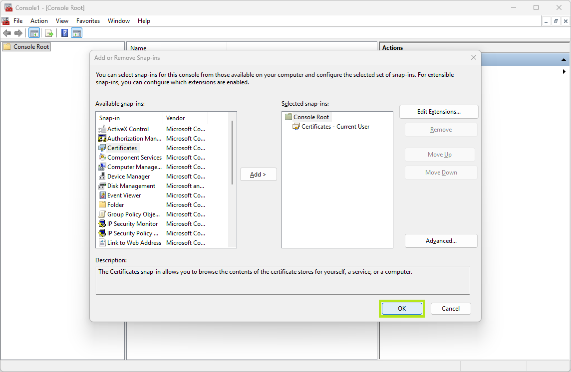The height and width of the screenshot is (372, 571).
Task: Open the View menu
Action: tap(62, 21)
